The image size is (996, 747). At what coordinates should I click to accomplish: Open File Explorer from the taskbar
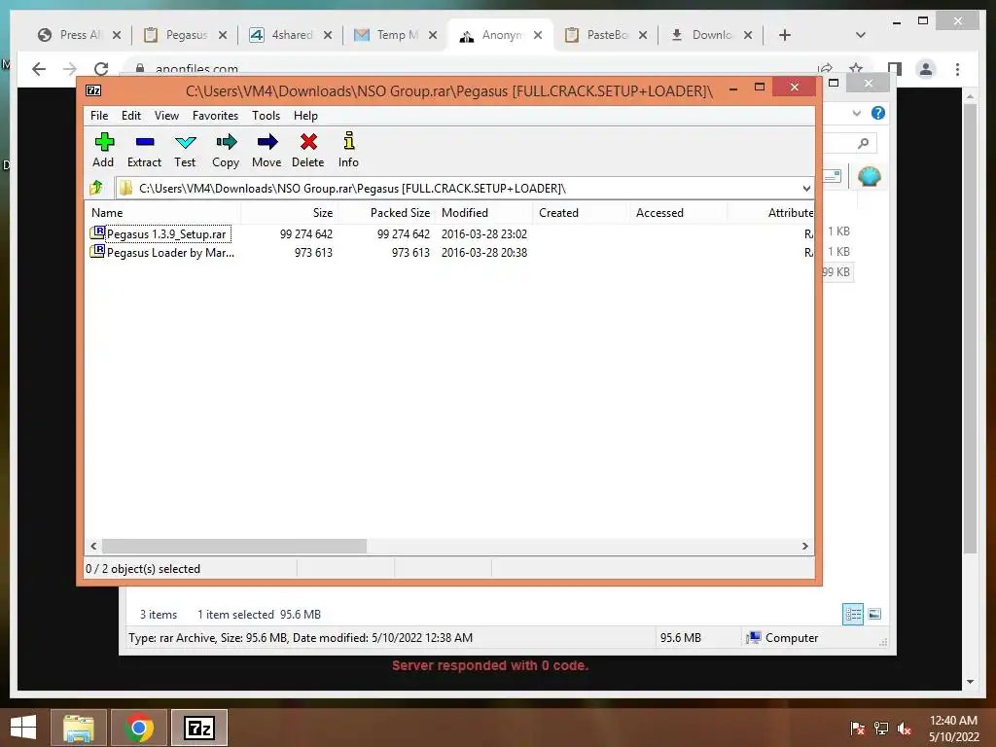pyautogui.click(x=78, y=728)
